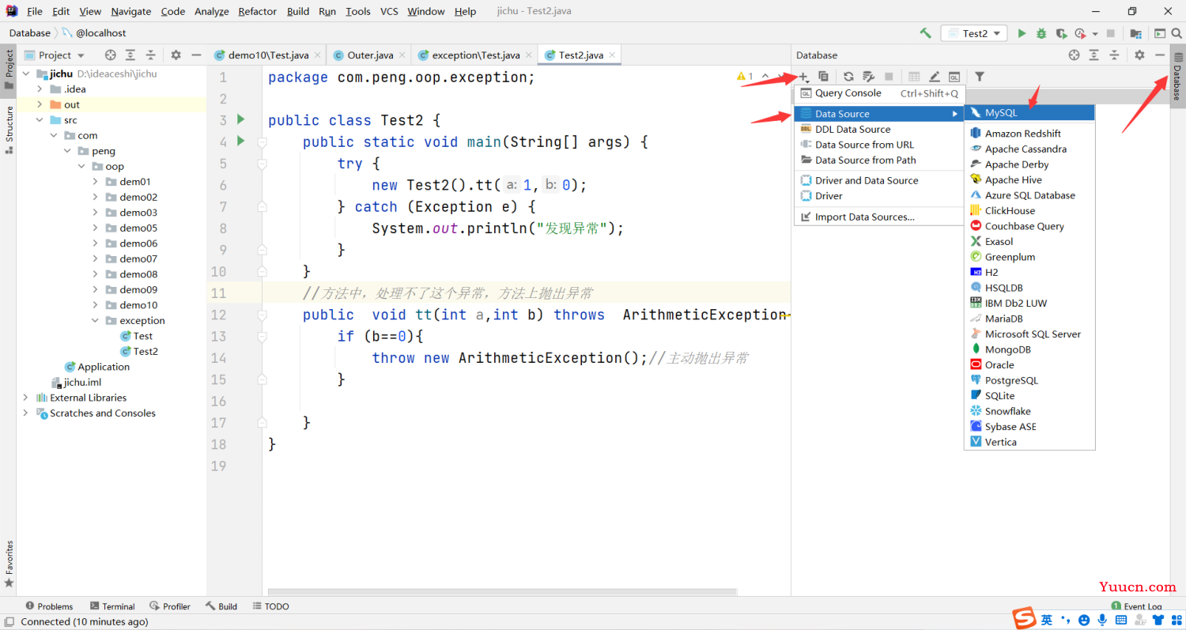The width and height of the screenshot is (1186, 630).
Task: Click the editor horizontal scrollbar
Action: (x=502, y=591)
